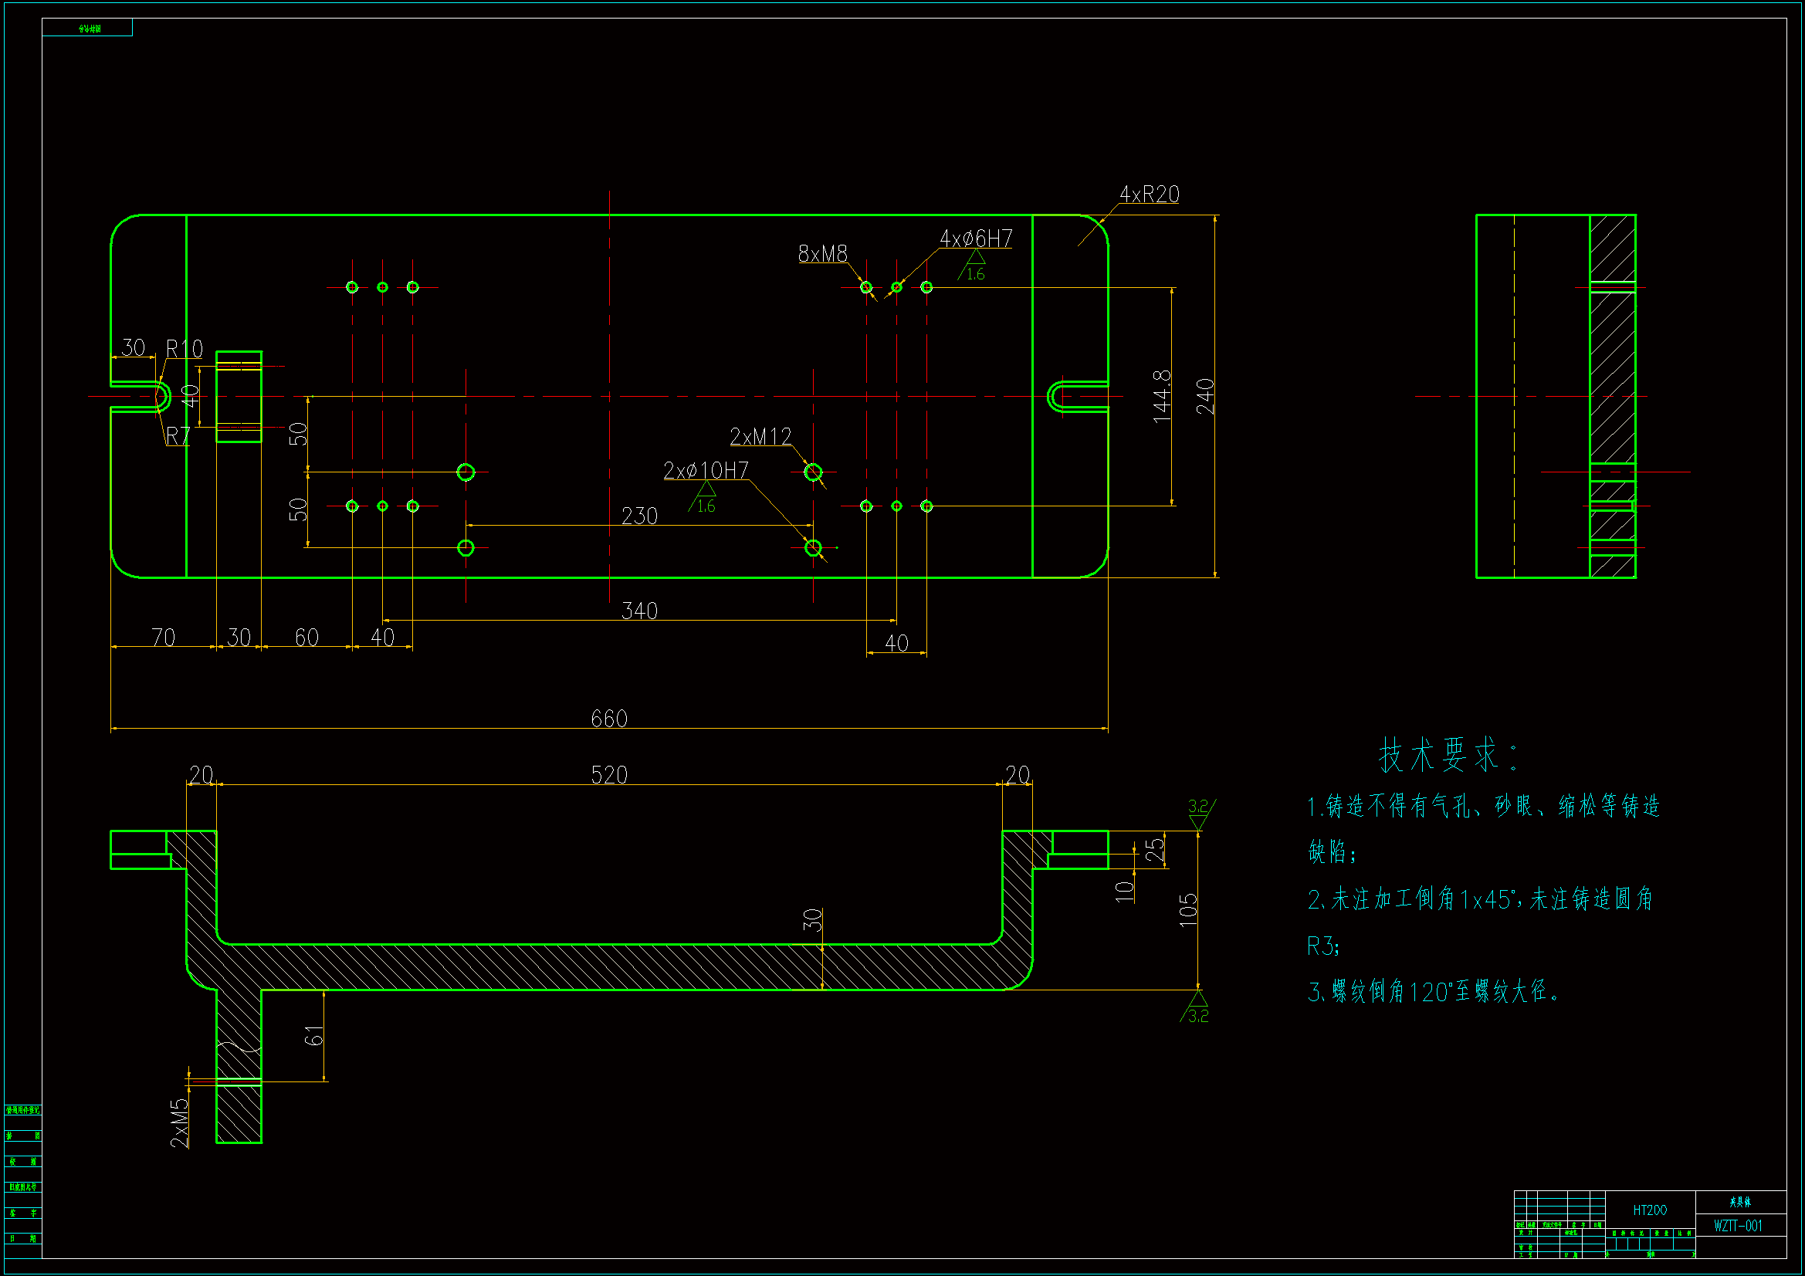Select the R10 slot radius label

184,348
